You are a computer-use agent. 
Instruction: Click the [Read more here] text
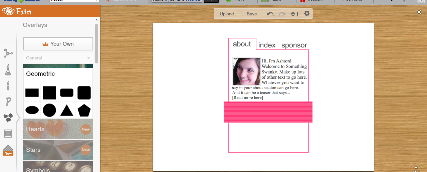(x=247, y=98)
